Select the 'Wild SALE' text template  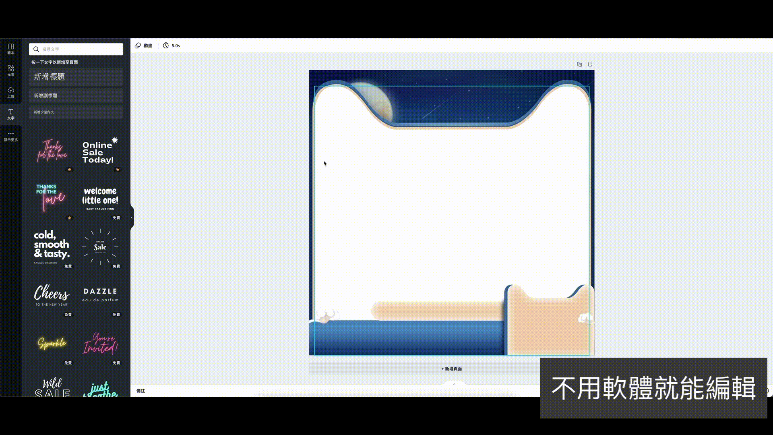[x=52, y=387]
